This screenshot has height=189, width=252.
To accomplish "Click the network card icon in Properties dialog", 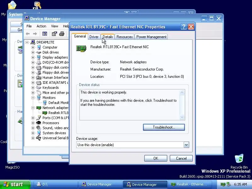I will pyautogui.click(x=81, y=49).
